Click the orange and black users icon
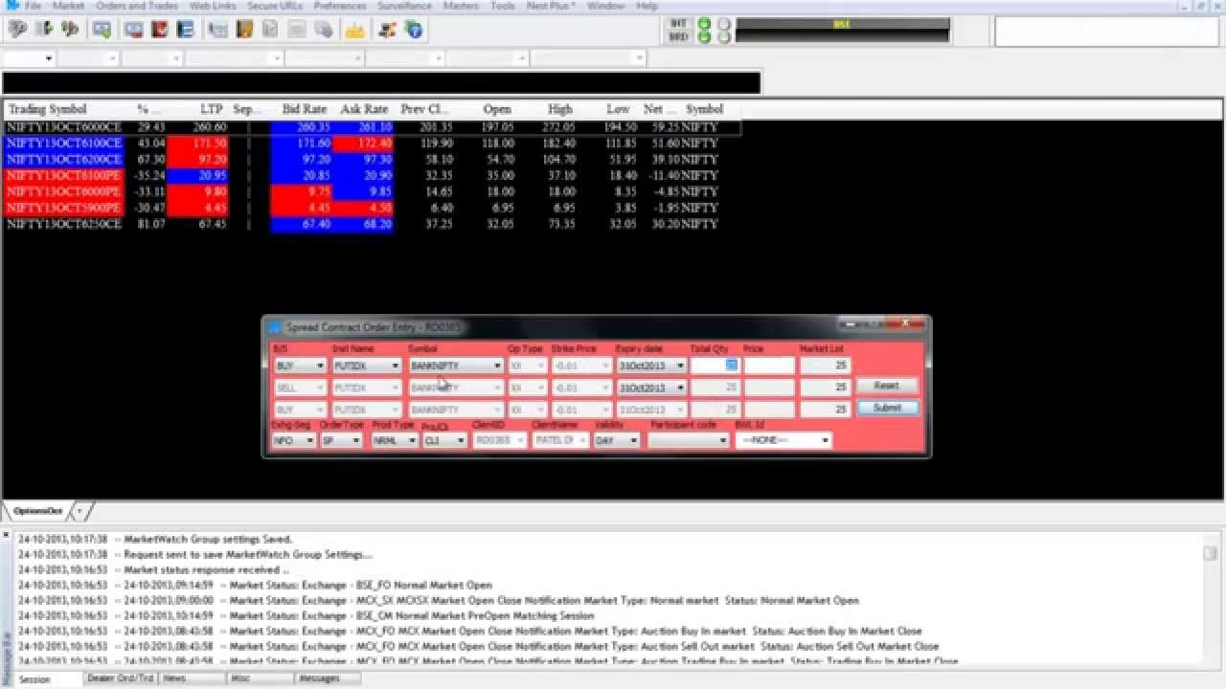Screen dimensions: 1226x689 point(387,30)
